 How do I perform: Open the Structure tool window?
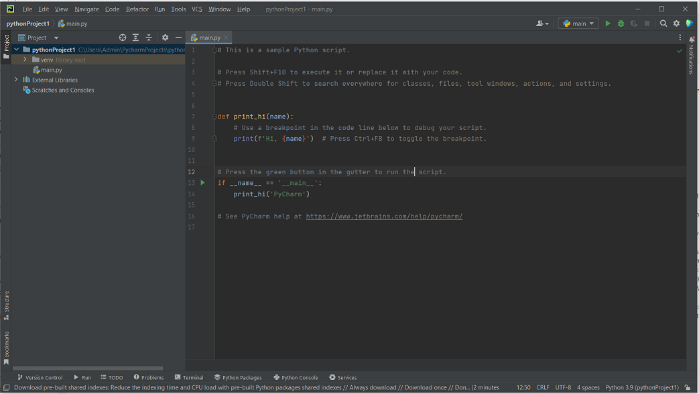pyautogui.click(x=6, y=306)
